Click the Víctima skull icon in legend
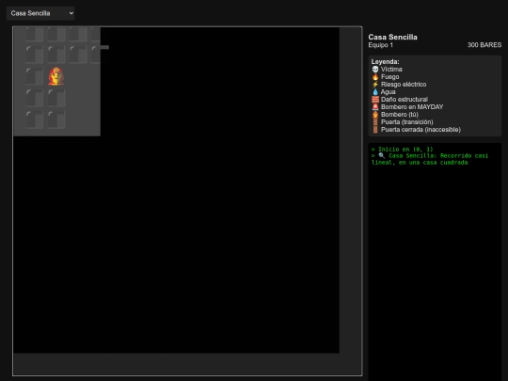This screenshot has height=381, width=508. coord(375,70)
